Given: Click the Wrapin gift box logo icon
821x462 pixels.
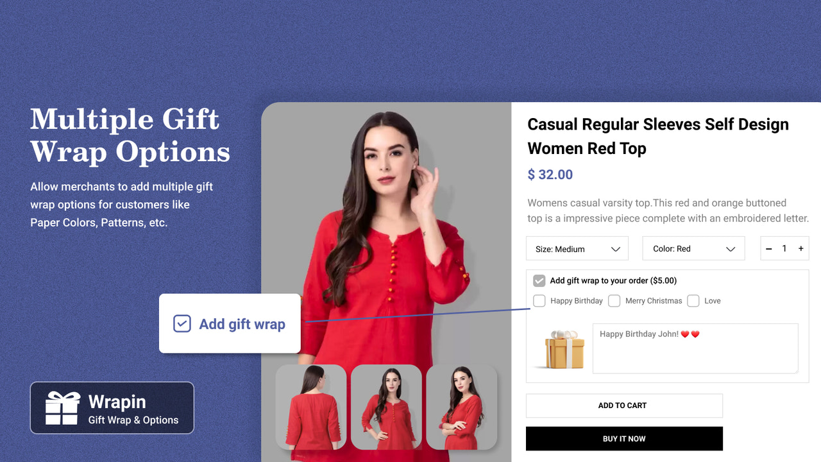Looking at the screenshot, I should [x=62, y=408].
